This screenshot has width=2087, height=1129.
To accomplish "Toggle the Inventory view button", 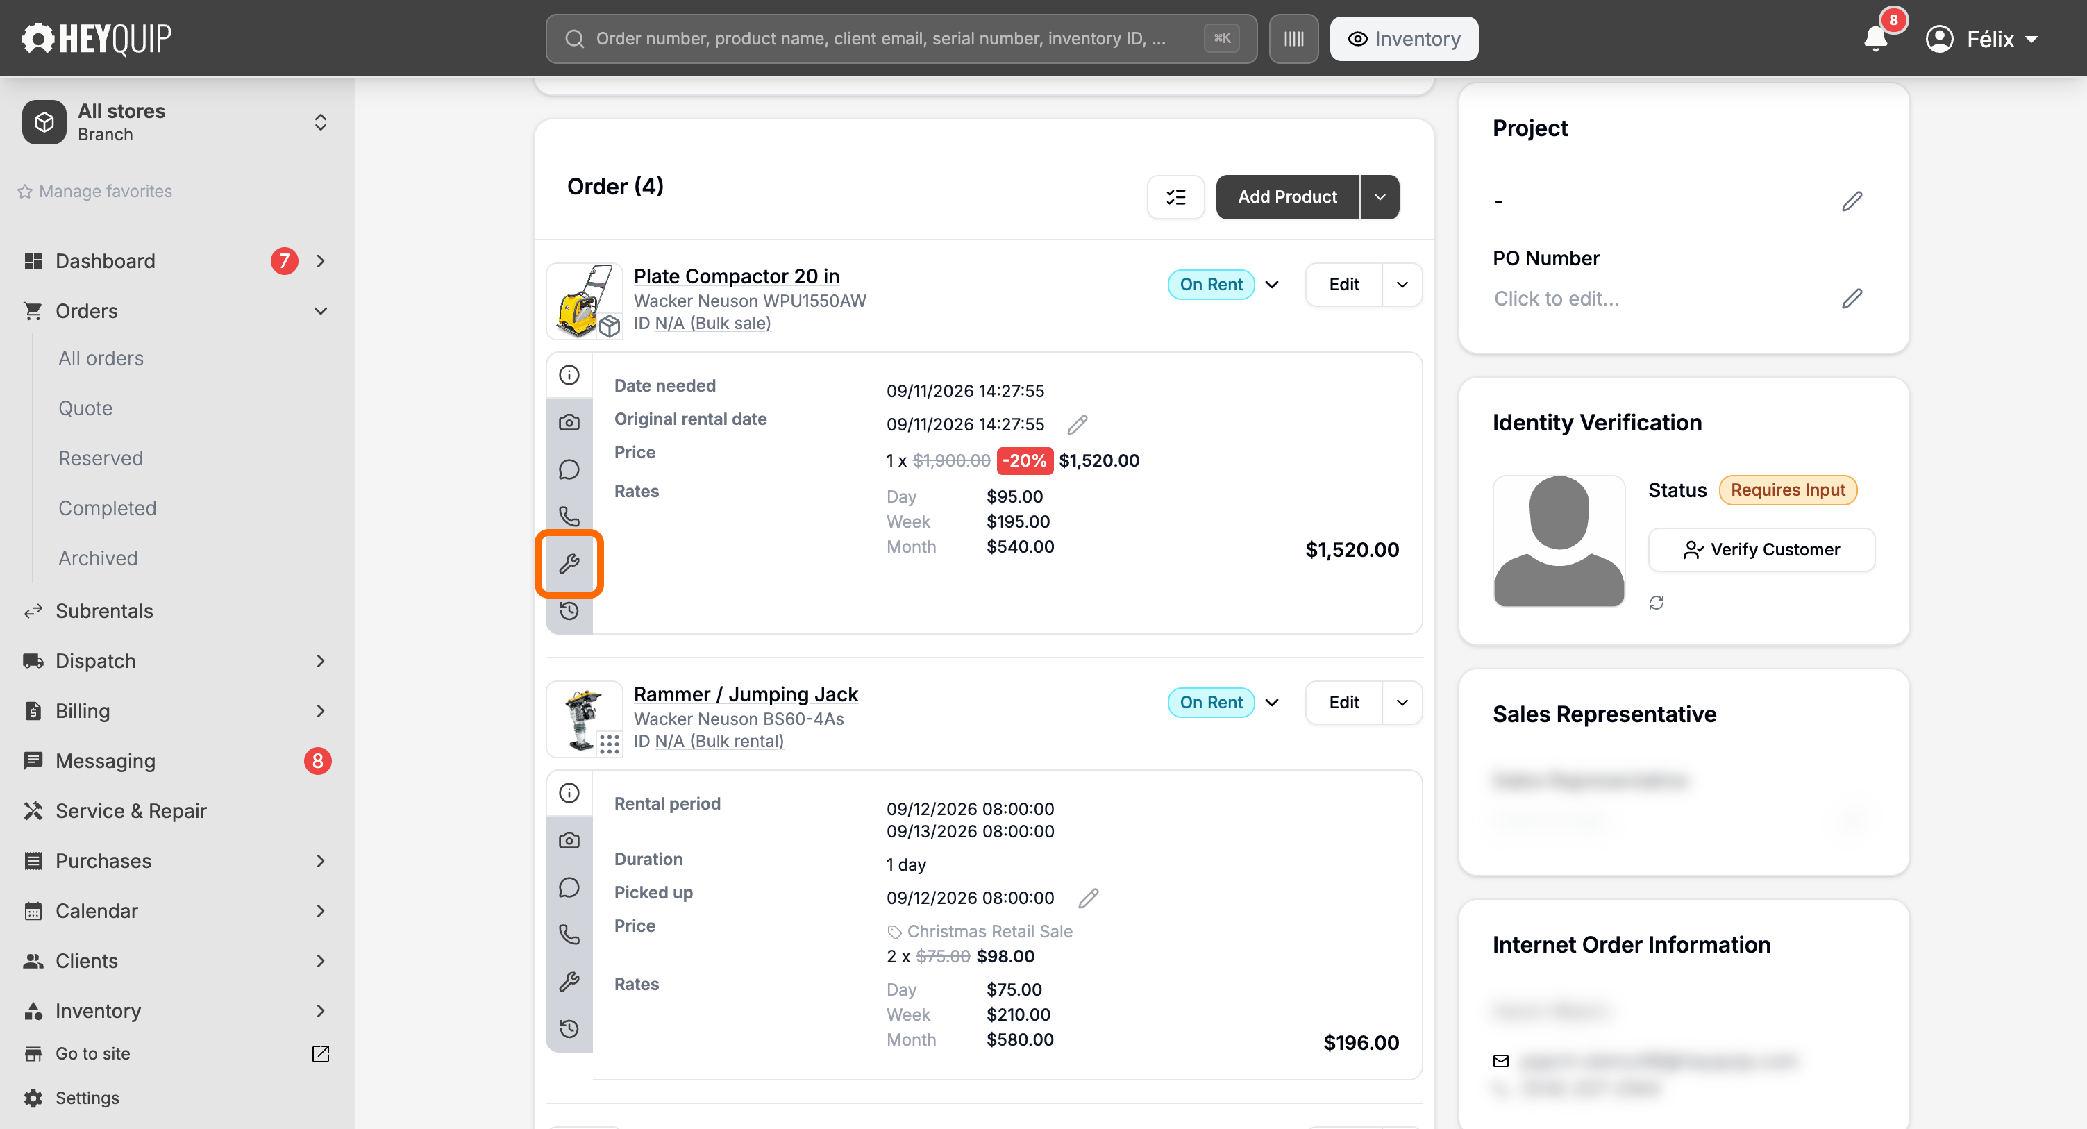I will coord(1404,39).
